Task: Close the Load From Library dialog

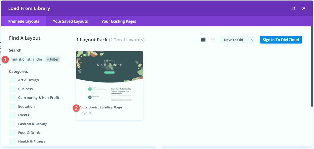Action: [x=304, y=8]
